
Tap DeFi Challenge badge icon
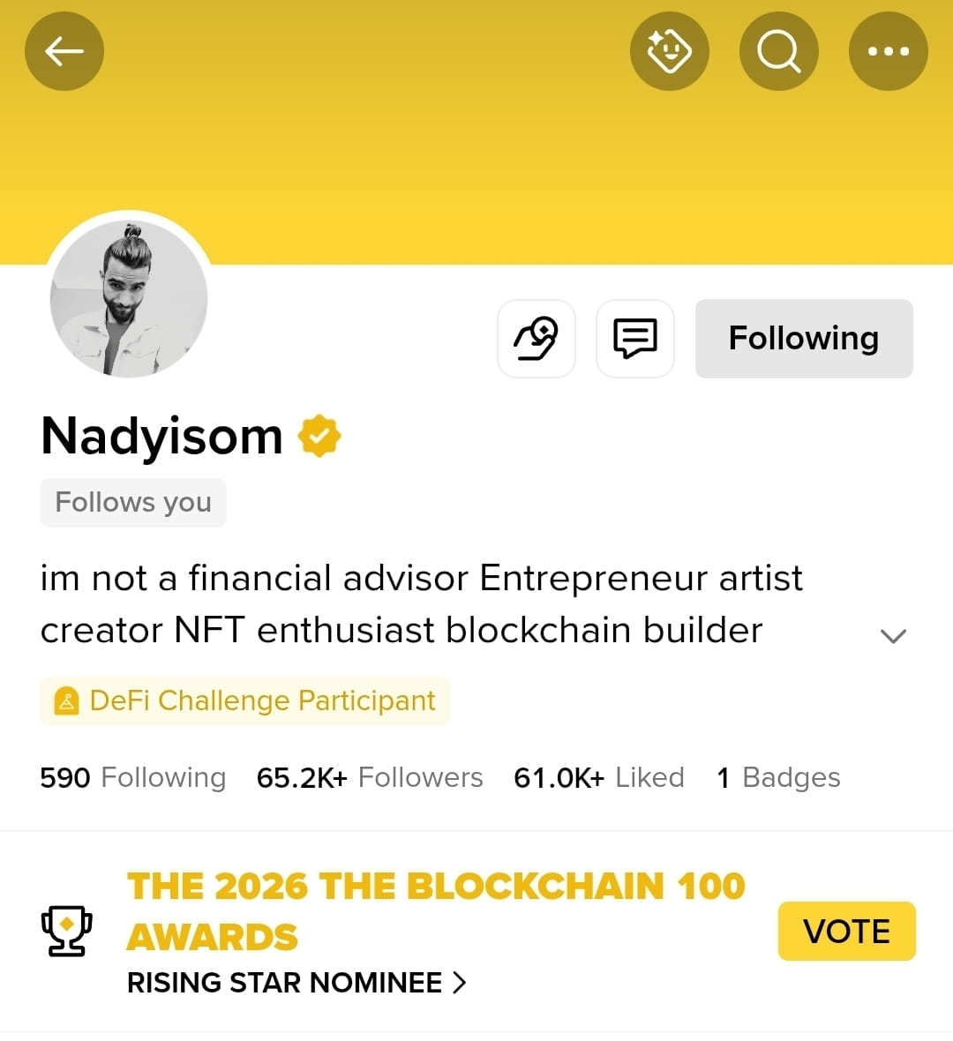pyautogui.click(x=66, y=700)
